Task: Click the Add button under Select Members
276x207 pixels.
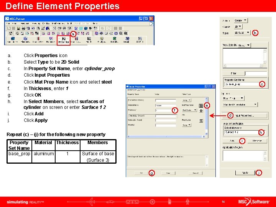Action: pos(232,141)
